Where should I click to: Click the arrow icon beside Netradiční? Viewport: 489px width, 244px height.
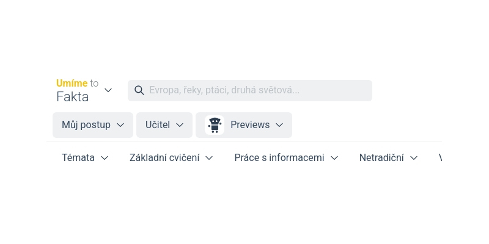[414, 158]
